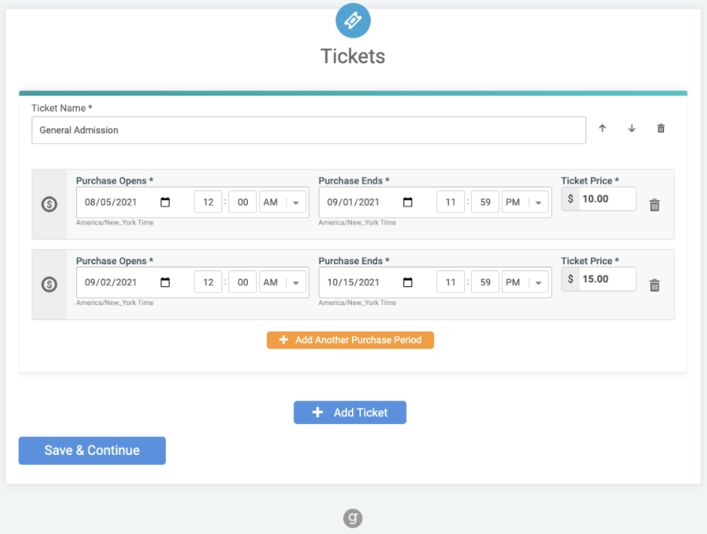Open calendar picker for 09/02/2021 date
Viewport: 707px width, 534px height.
(x=165, y=282)
